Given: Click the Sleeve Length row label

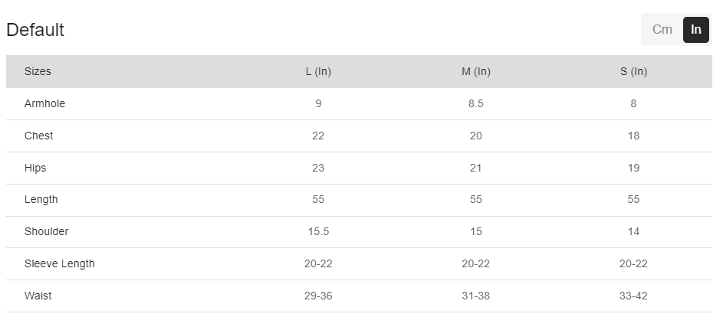Looking at the screenshot, I should (x=60, y=263).
